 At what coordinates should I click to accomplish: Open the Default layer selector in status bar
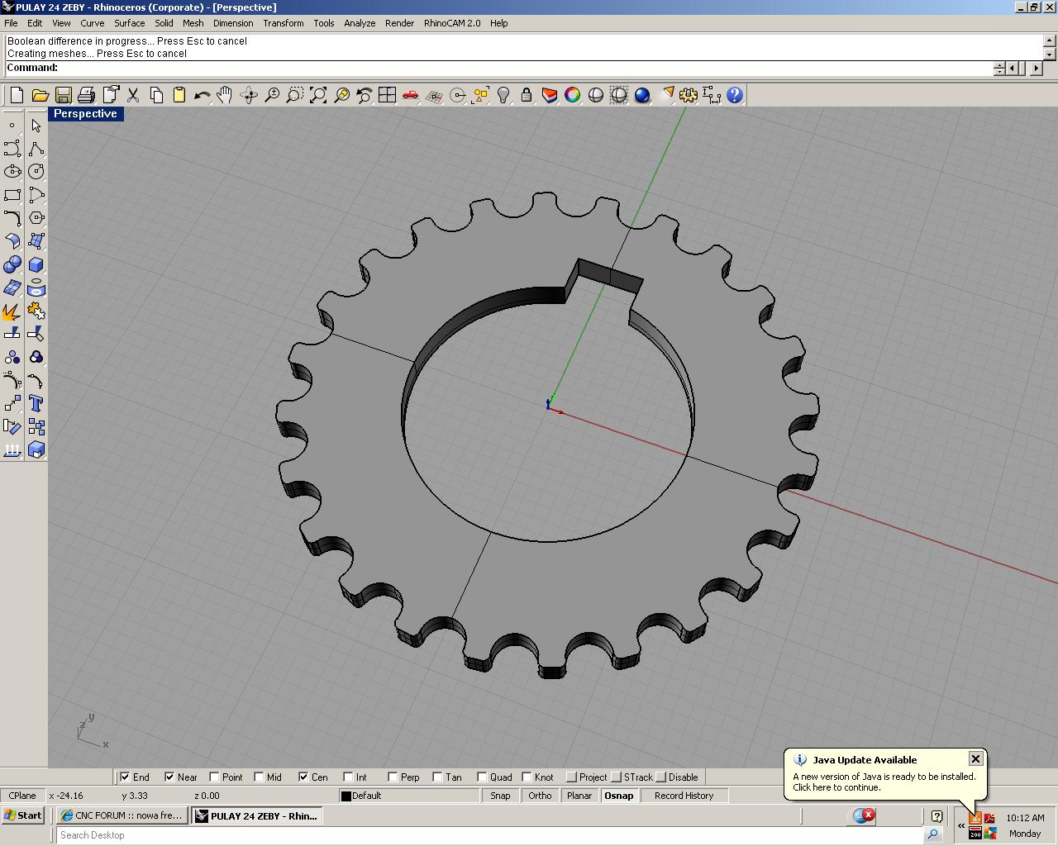tap(409, 796)
